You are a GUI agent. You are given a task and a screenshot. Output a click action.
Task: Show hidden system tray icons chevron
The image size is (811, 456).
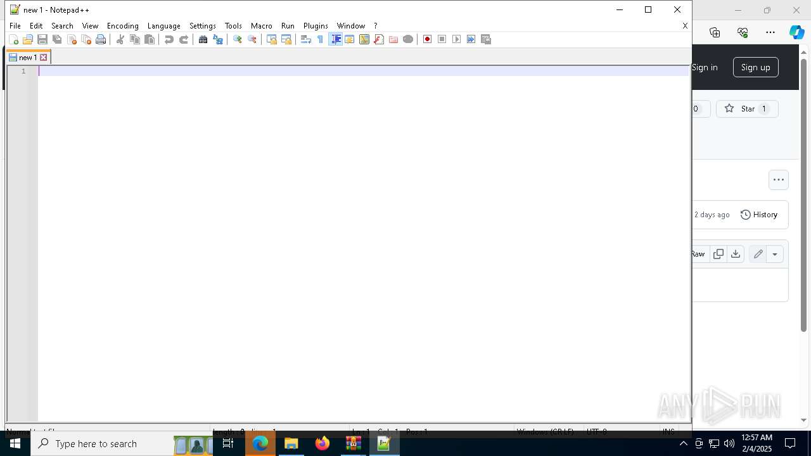684,443
